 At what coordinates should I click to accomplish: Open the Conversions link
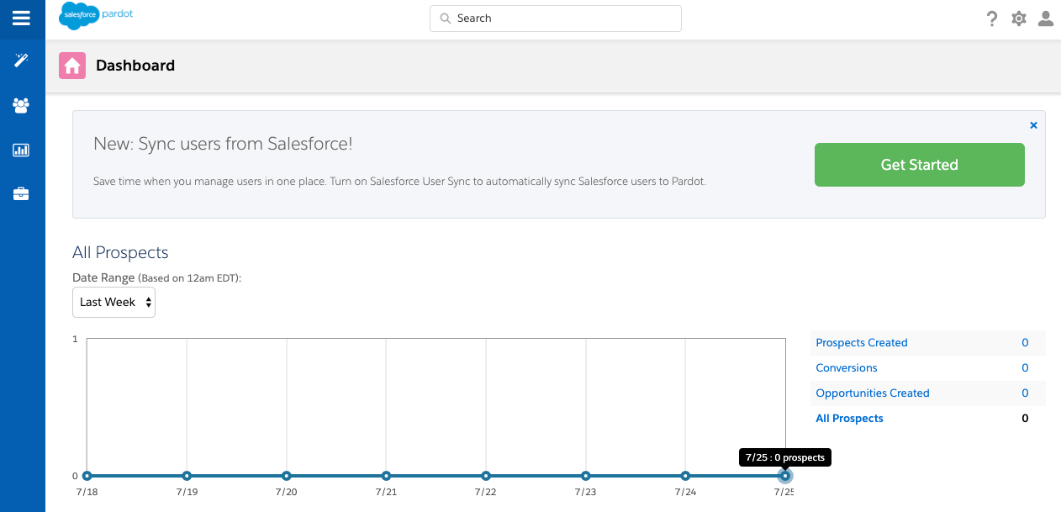[x=847, y=367]
